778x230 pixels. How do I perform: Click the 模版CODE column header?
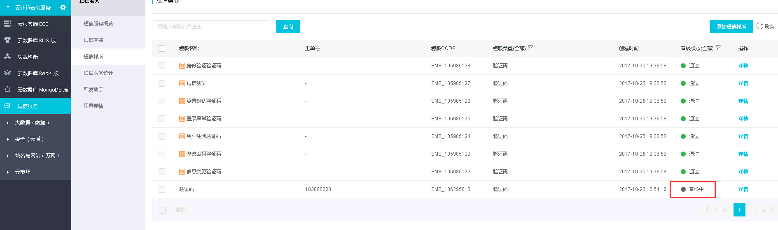[443, 48]
